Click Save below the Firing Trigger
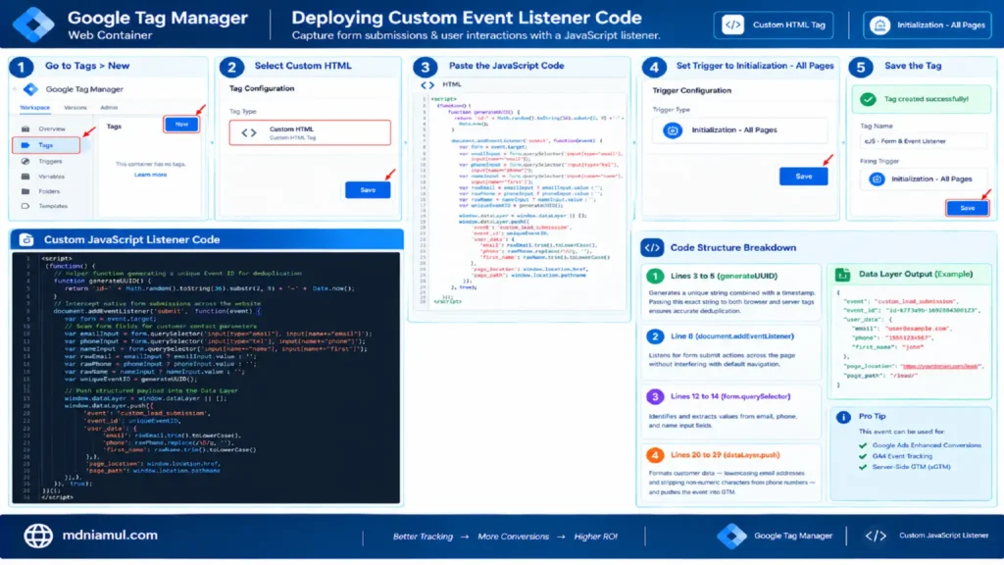Viewport: 1004px width, 565px height. 967,208
